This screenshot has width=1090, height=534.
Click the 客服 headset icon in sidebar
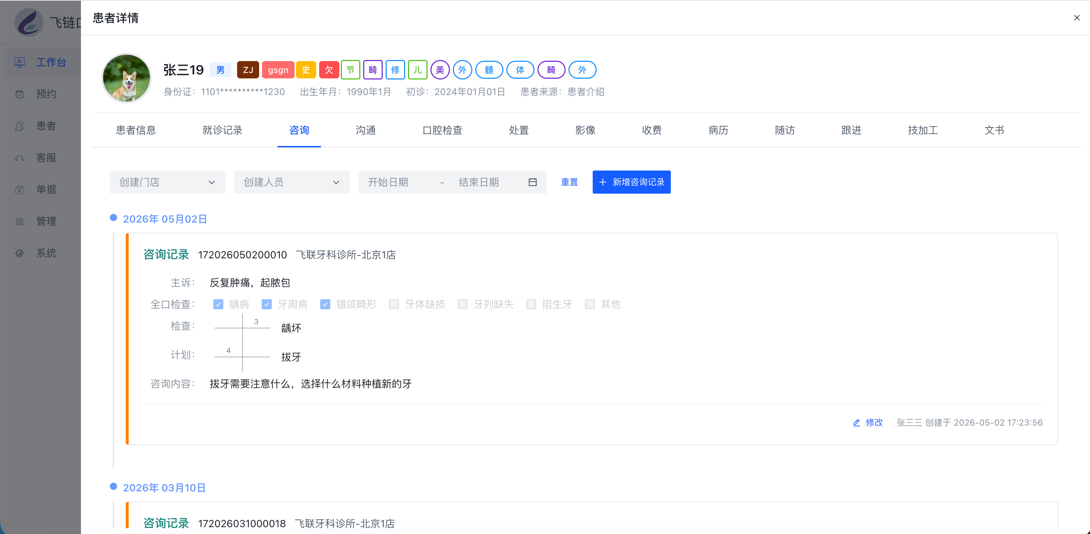(x=20, y=158)
